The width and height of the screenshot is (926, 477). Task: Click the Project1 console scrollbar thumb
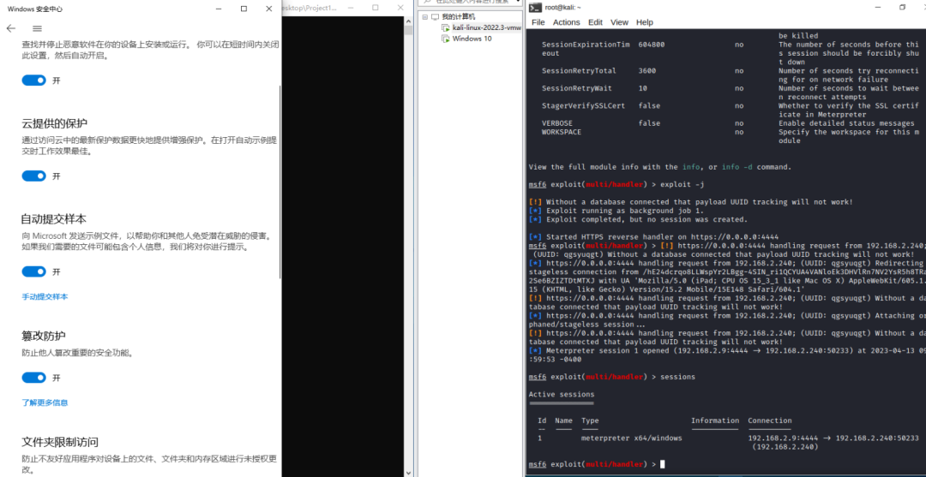click(408, 31)
